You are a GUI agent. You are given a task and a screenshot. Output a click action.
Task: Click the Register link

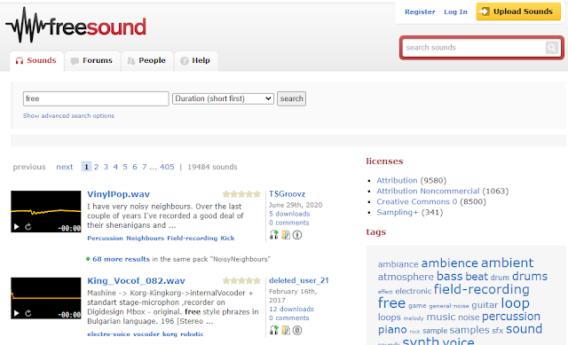pyautogui.click(x=420, y=12)
